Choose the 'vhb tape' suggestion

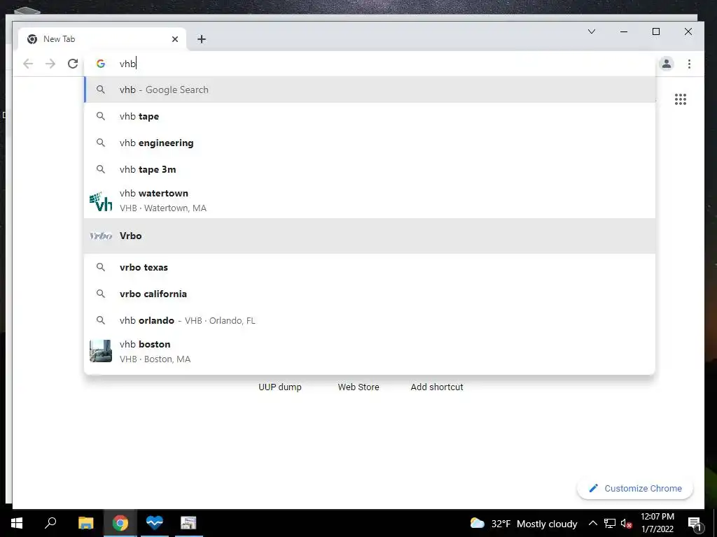(370, 116)
